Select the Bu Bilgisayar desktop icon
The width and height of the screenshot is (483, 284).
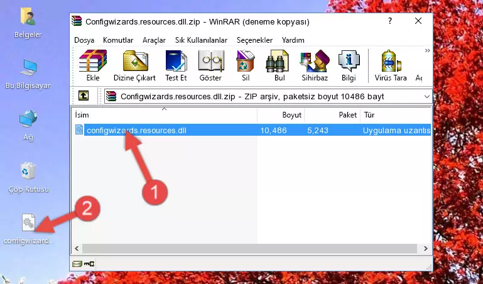28,74
